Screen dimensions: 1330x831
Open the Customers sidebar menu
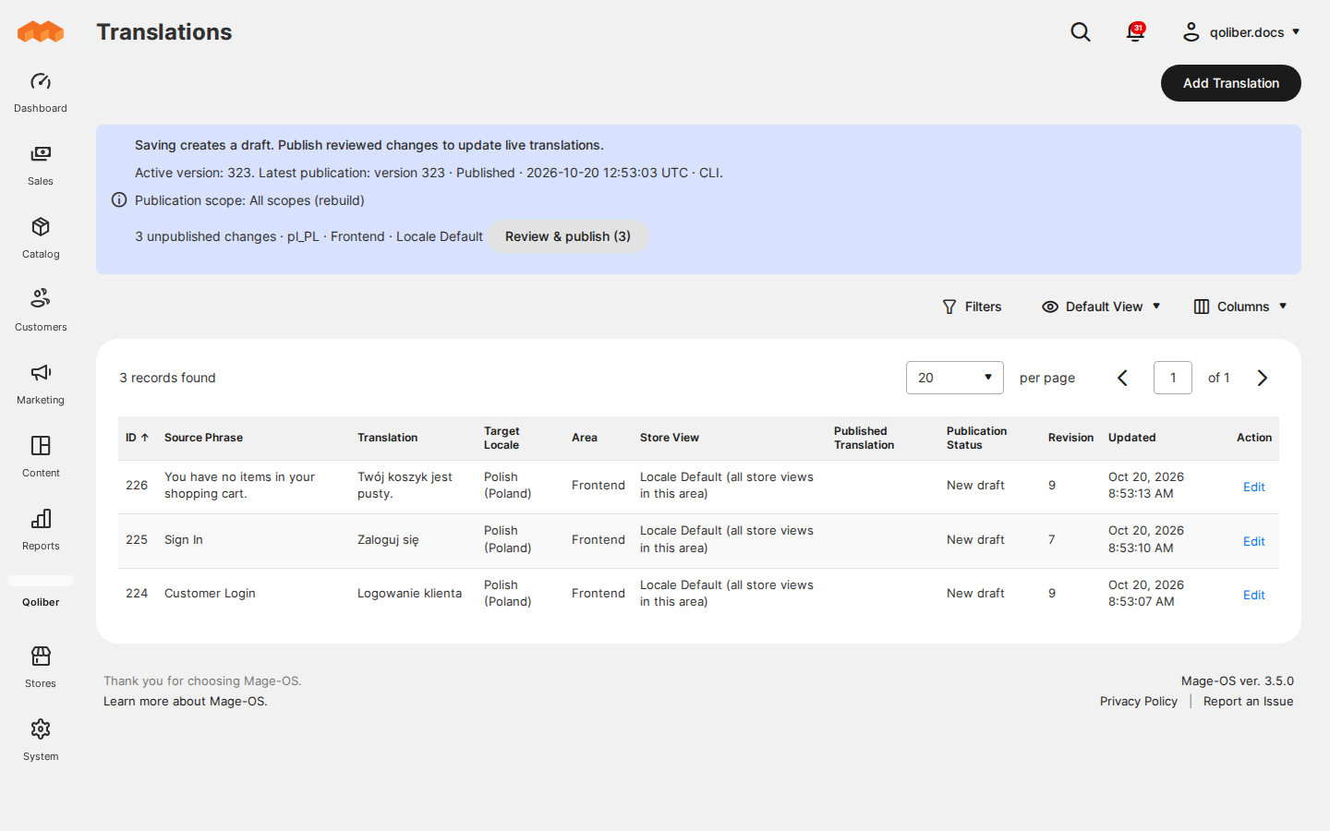point(41,311)
